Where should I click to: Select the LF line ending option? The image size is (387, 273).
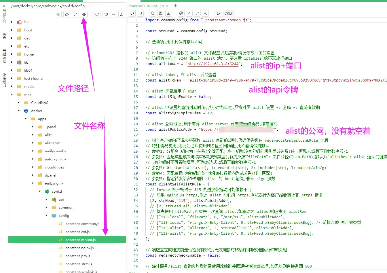point(218,13)
